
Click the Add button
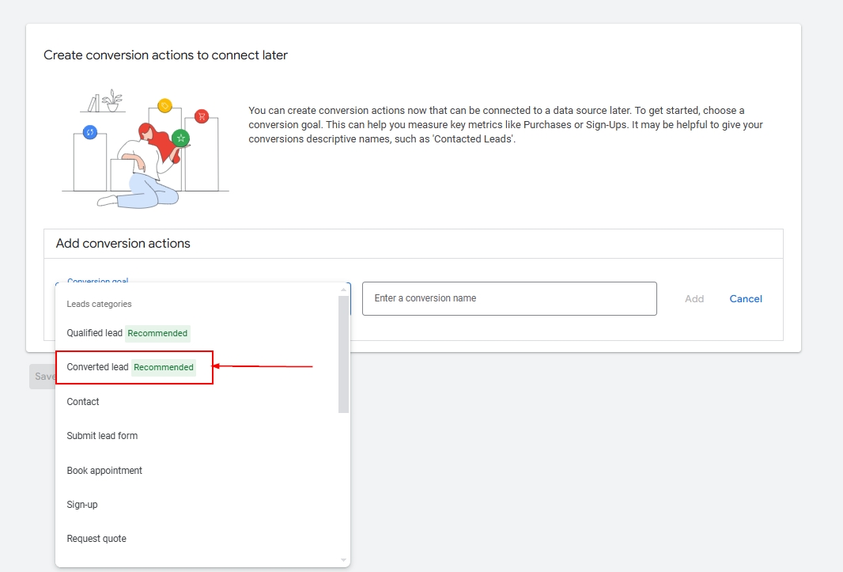[x=694, y=299]
